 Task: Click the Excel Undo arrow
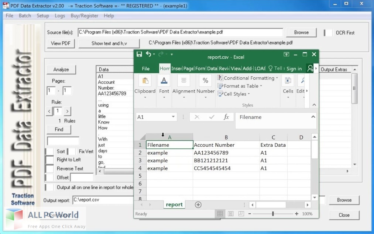[148, 54]
